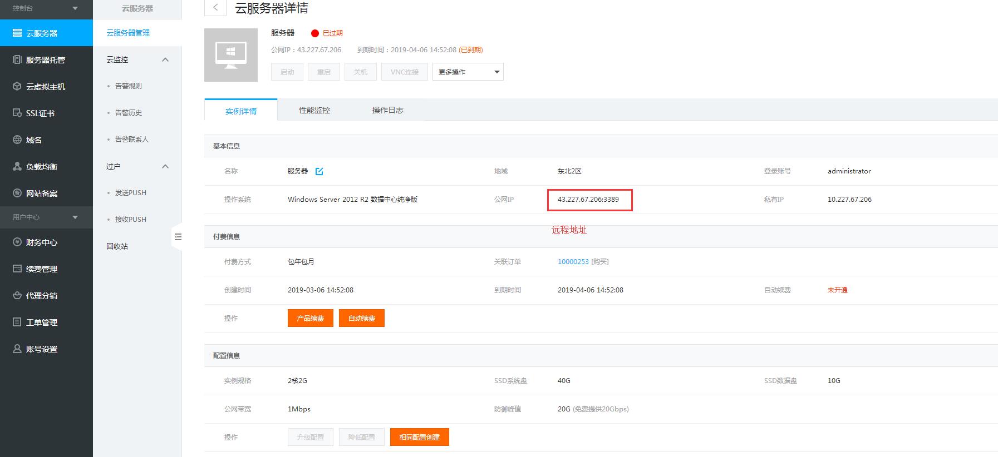Open 服务器托管 in the sidebar
The width and height of the screenshot is (998, 457).
(45, 60)
